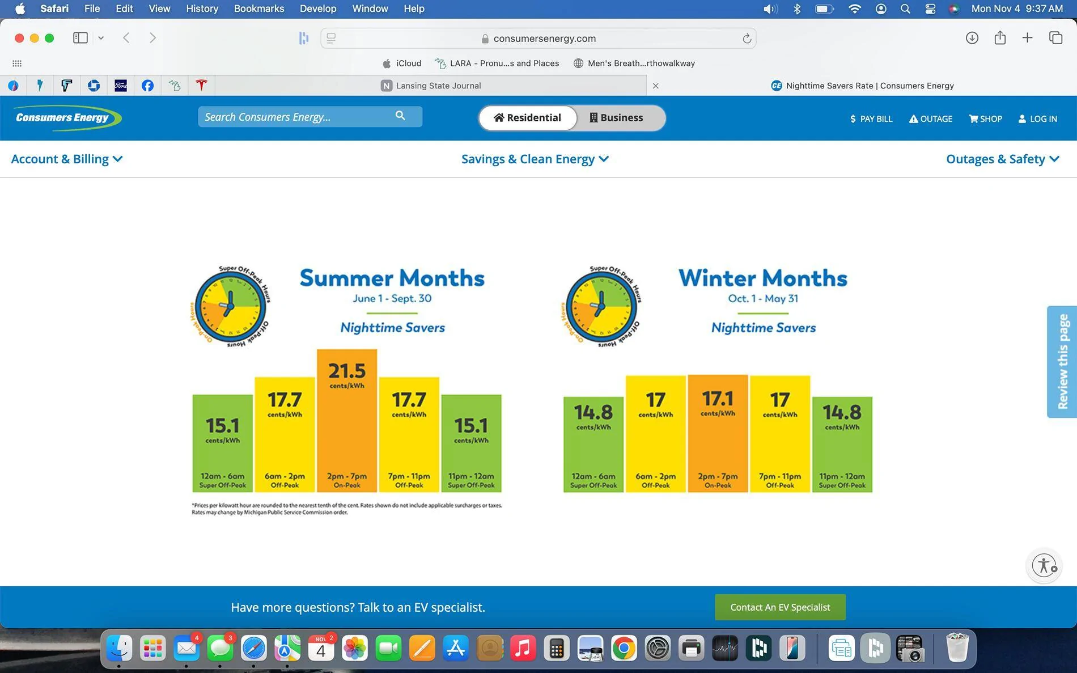Image resolution: width=1077 pixels, height=673 pixels.
Task: Open the Chase pinned tab
Action: tap(94, 86)
